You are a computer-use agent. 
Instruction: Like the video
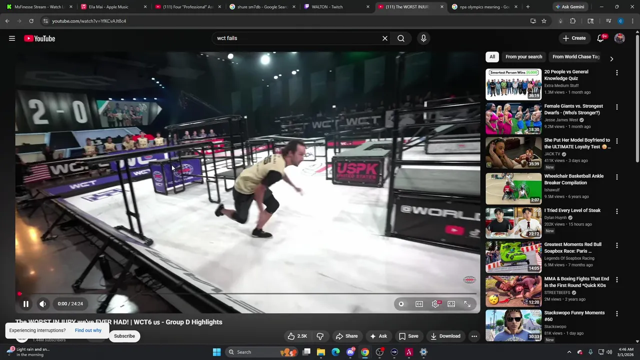[x=297, y=336]
